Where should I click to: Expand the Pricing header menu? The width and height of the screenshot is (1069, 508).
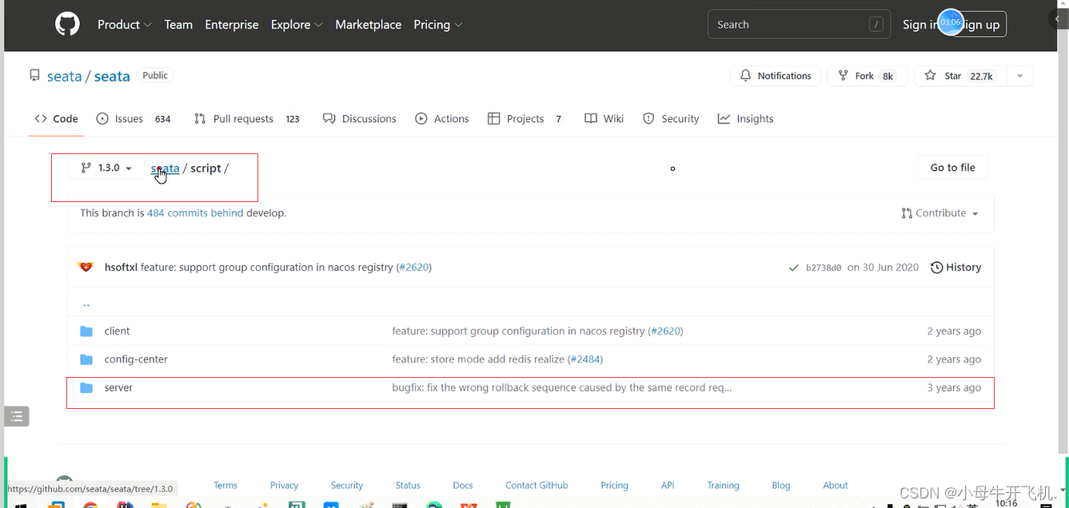(438, 25)
